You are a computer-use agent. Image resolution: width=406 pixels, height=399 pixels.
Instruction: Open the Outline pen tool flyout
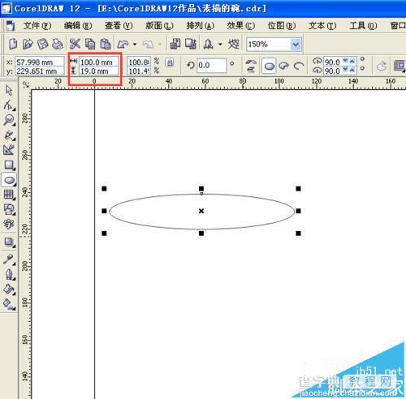[x=9, y=274]
